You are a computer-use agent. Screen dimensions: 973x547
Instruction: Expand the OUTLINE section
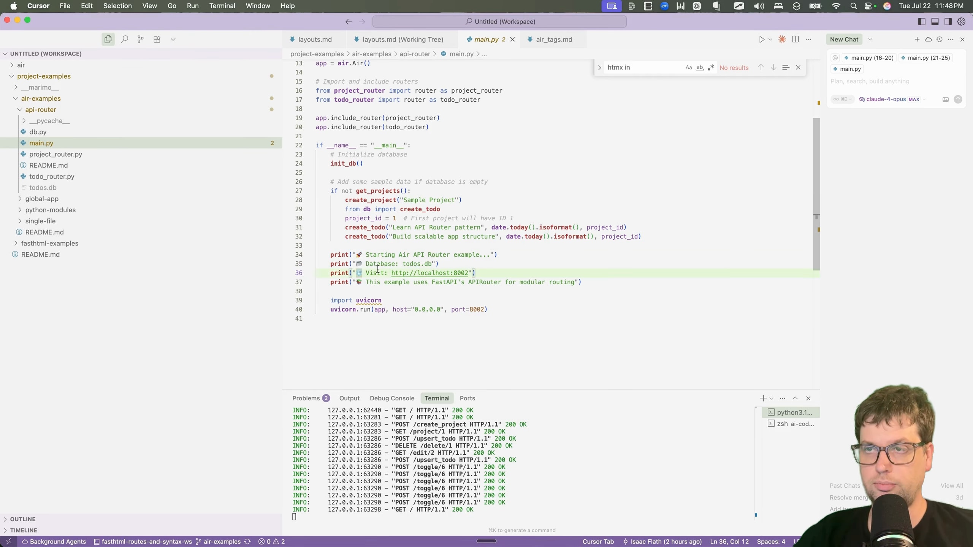pos(23,519)
